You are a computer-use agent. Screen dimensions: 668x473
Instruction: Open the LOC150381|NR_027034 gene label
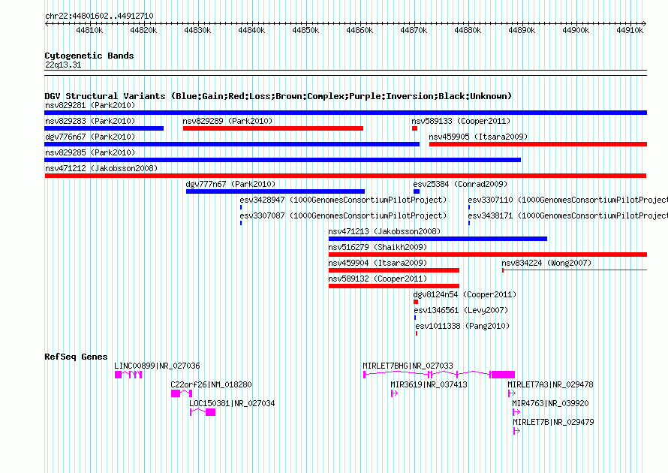[x=232, y=403]
